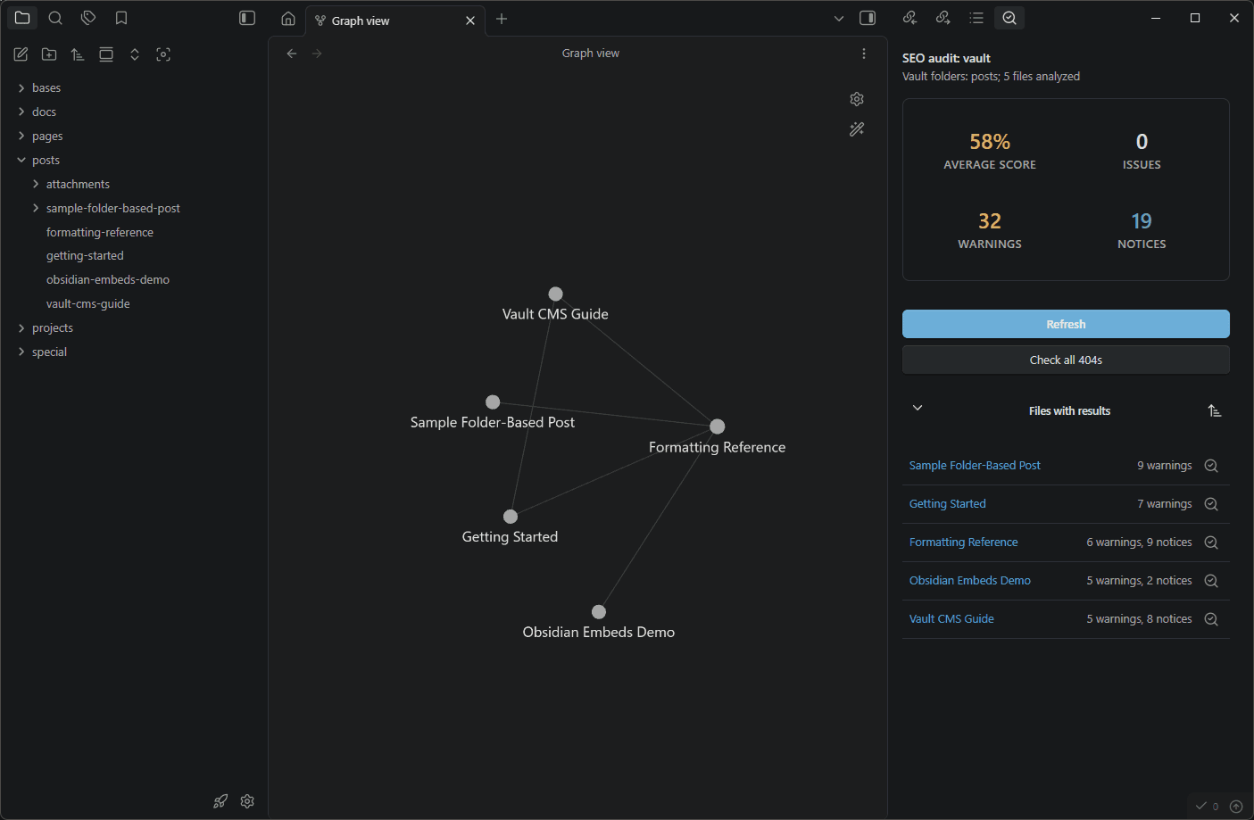This screenshot has width=1254, height=820.
Task: Open the Outline pane
Action: coord(976,18)
